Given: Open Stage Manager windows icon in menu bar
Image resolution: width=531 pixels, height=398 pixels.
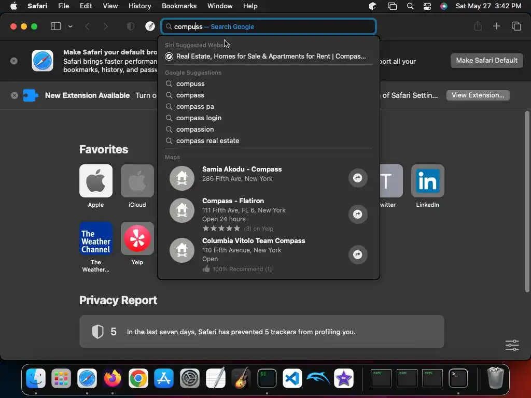Looking at the screenshot, I should point(392,6).
